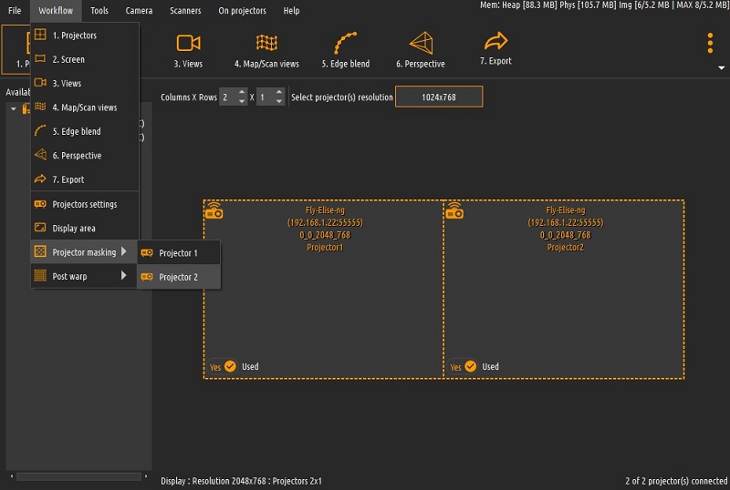
Task: Expand toolbar with small down arrow
Action: point(721,68)
